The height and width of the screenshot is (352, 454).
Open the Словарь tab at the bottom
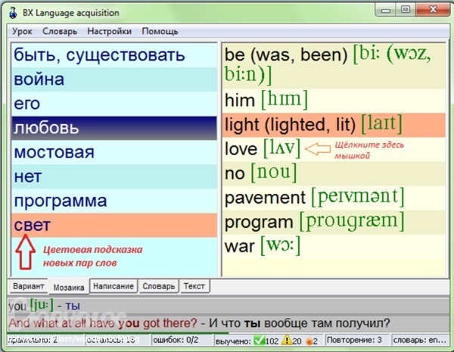(159, 287)
